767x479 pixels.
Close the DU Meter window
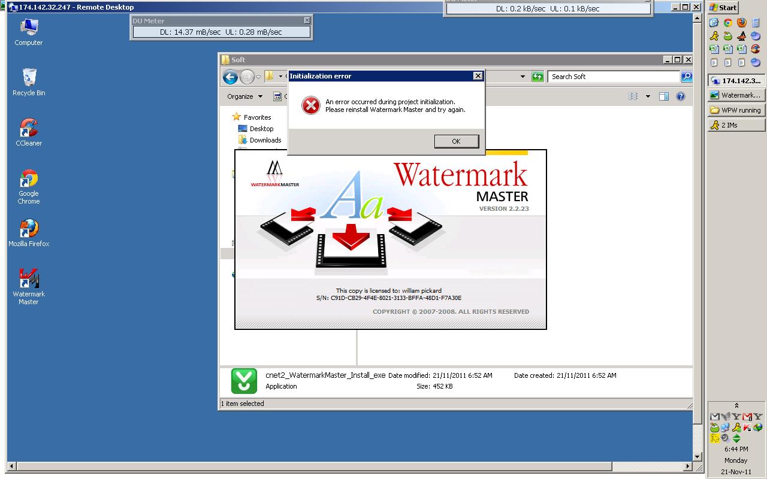pos(307,20)
